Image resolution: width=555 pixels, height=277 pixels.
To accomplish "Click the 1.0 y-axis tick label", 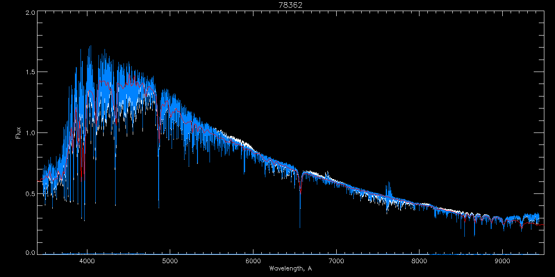I will 31,133.
